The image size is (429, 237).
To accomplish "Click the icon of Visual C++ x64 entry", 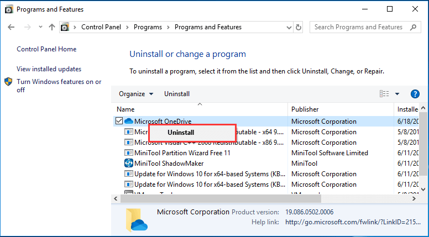I will [129, 131].
